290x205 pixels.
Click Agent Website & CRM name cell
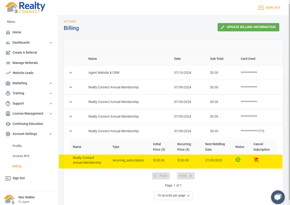(104, 73)
